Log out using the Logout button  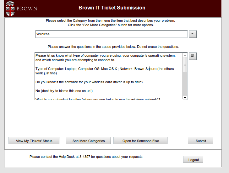(193, 159)
